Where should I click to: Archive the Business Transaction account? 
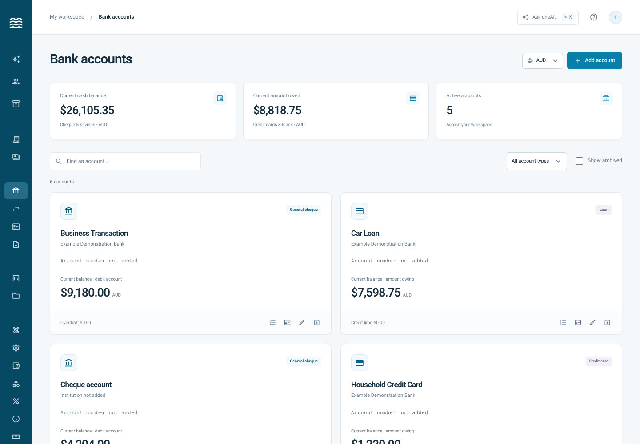click(x=316, y=322)
